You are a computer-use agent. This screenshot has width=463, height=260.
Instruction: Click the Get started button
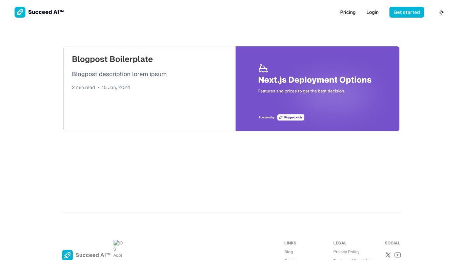(x=407, y=12)
